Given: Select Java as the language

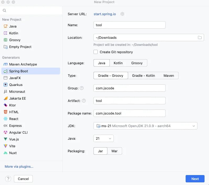Looking at the screenshot, I should coord(102,63).
